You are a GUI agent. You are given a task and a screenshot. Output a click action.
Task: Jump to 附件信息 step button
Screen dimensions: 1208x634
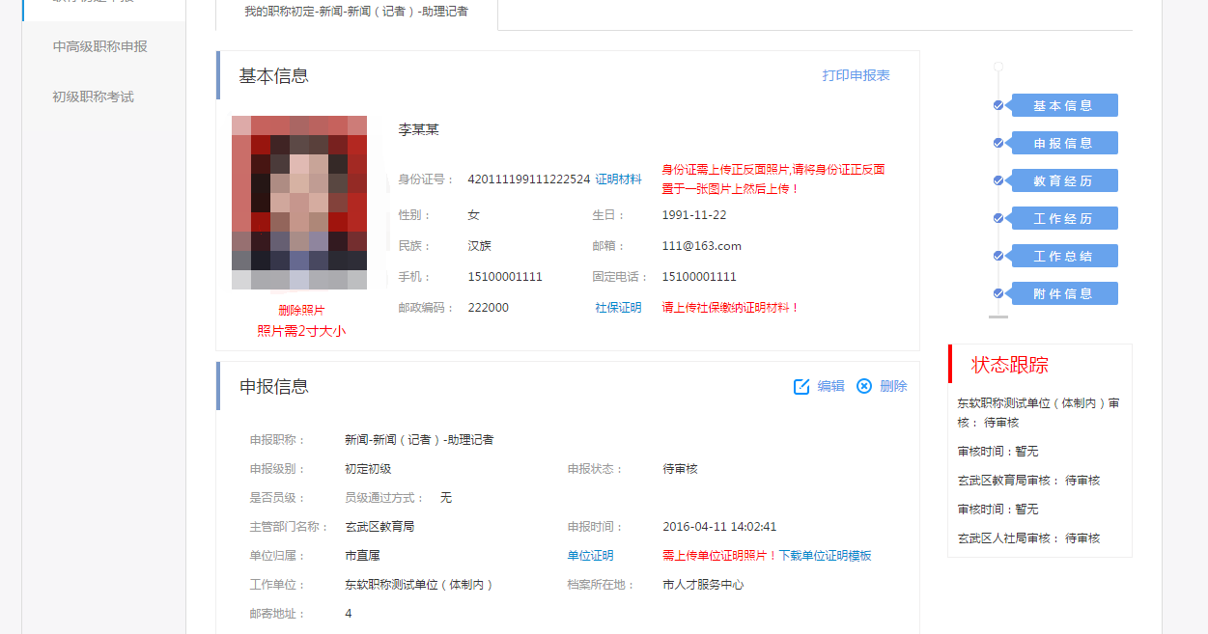[x=1063, y=293]
